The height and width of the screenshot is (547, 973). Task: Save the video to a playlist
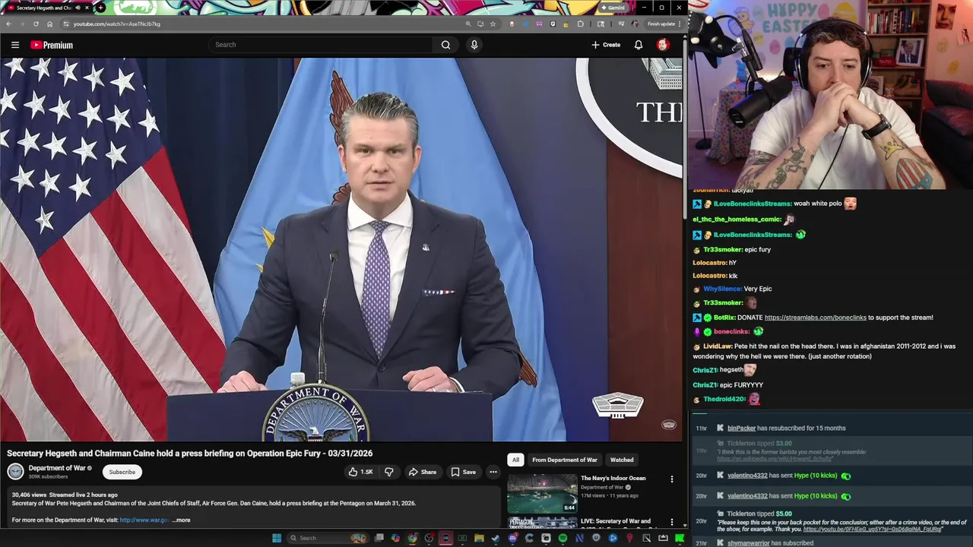point(463,472)
